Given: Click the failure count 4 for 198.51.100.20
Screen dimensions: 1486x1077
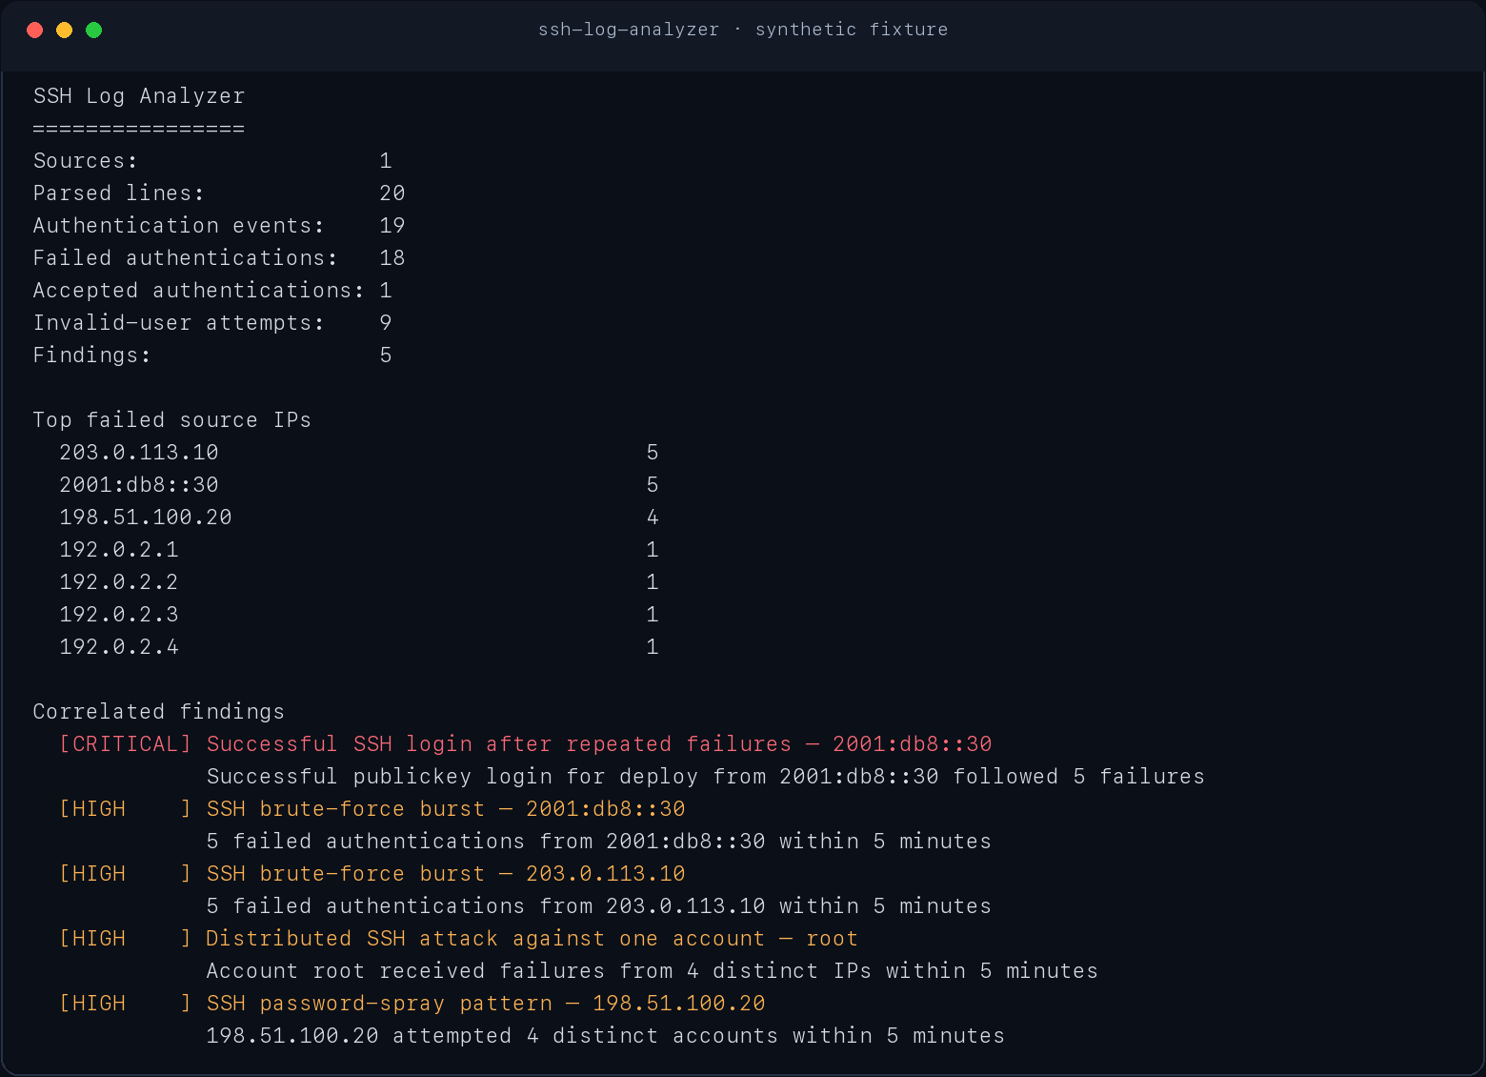Looking at the screenshot, I should tap(653, 518).
